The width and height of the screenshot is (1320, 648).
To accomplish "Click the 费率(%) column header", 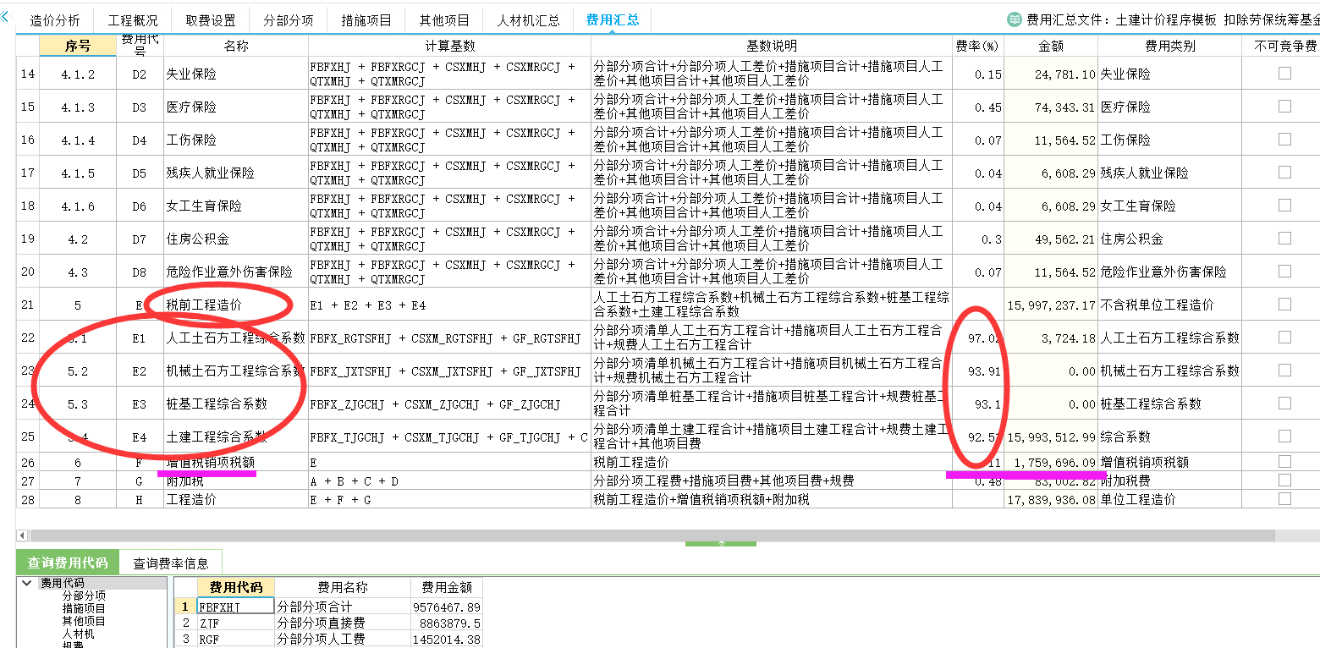I will tap(978, 46).
